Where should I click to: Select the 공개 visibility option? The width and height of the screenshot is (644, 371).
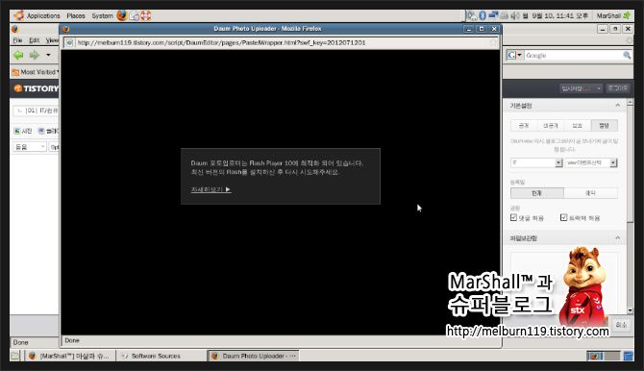[524, 126]
